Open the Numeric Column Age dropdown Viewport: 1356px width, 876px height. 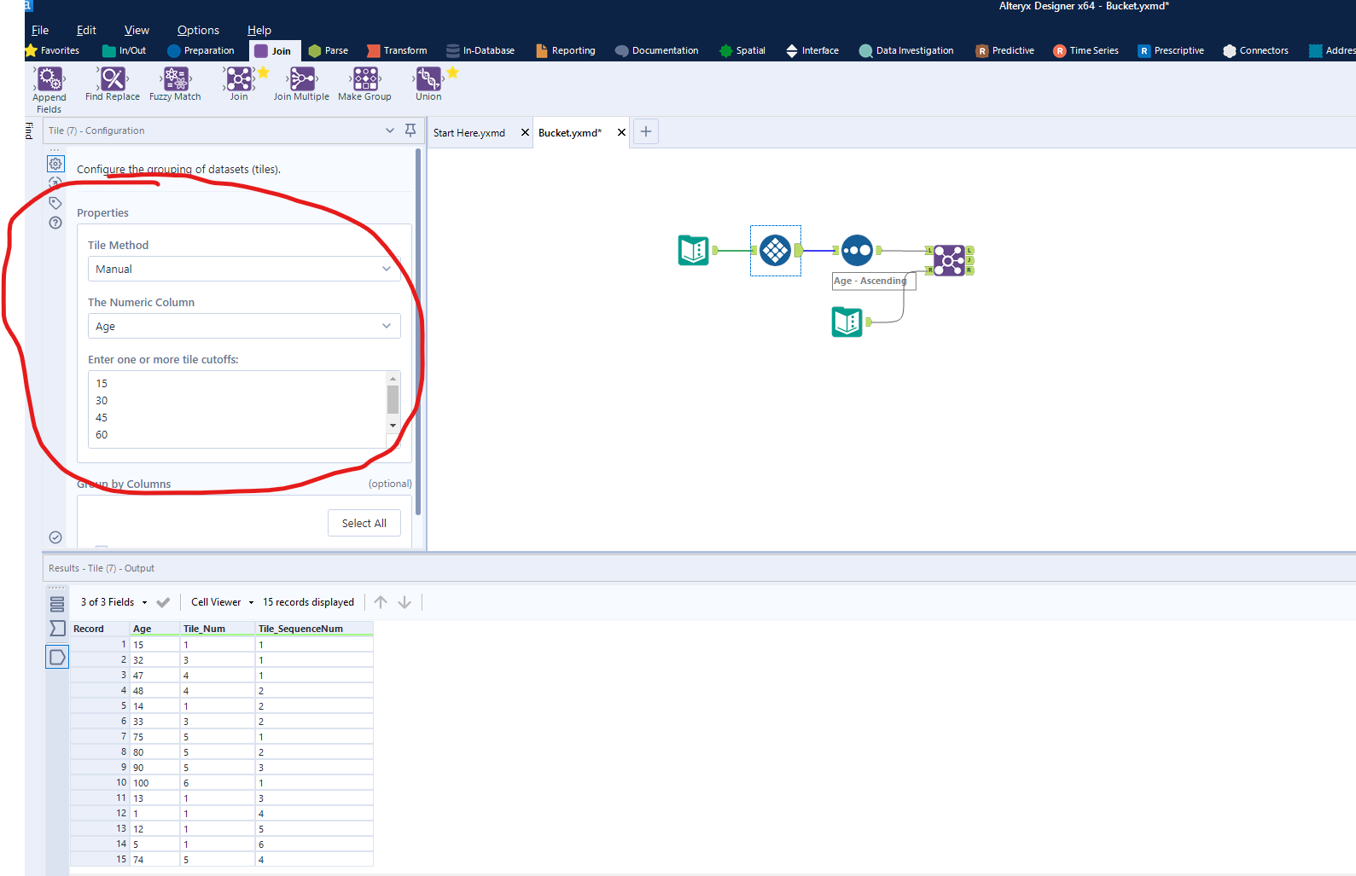(244, 326)
